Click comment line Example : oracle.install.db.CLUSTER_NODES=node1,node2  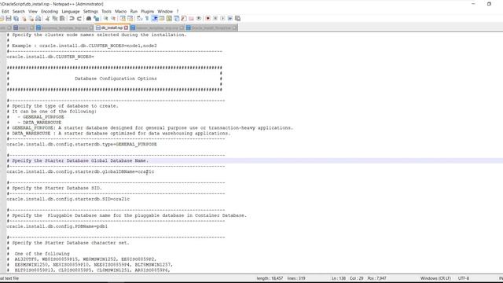[82, 46]
